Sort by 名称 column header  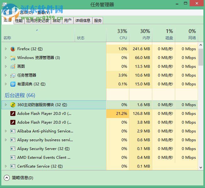(x=38, y=35)
